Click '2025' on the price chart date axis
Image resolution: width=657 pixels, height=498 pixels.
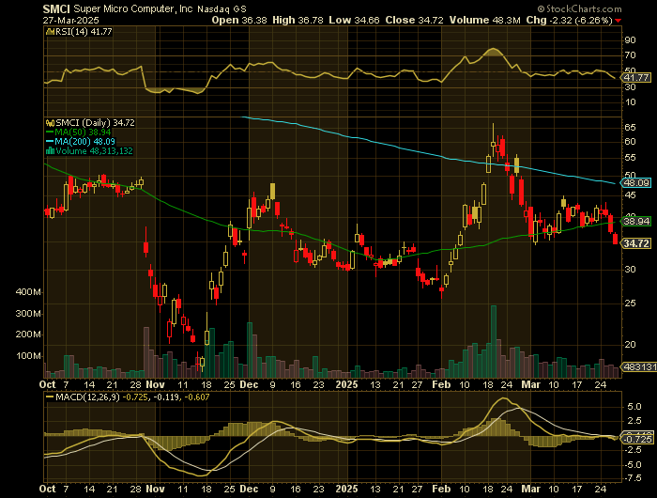point(347,384)
